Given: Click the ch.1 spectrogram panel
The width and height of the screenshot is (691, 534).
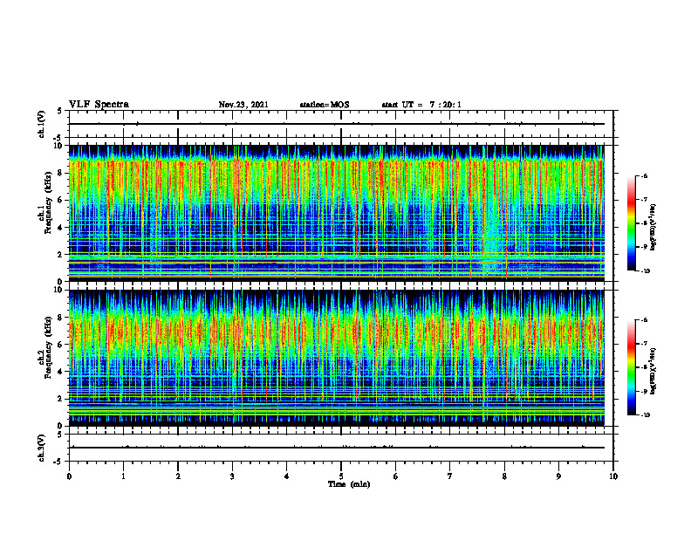Looking at the screenshot, I should point(336,213).
